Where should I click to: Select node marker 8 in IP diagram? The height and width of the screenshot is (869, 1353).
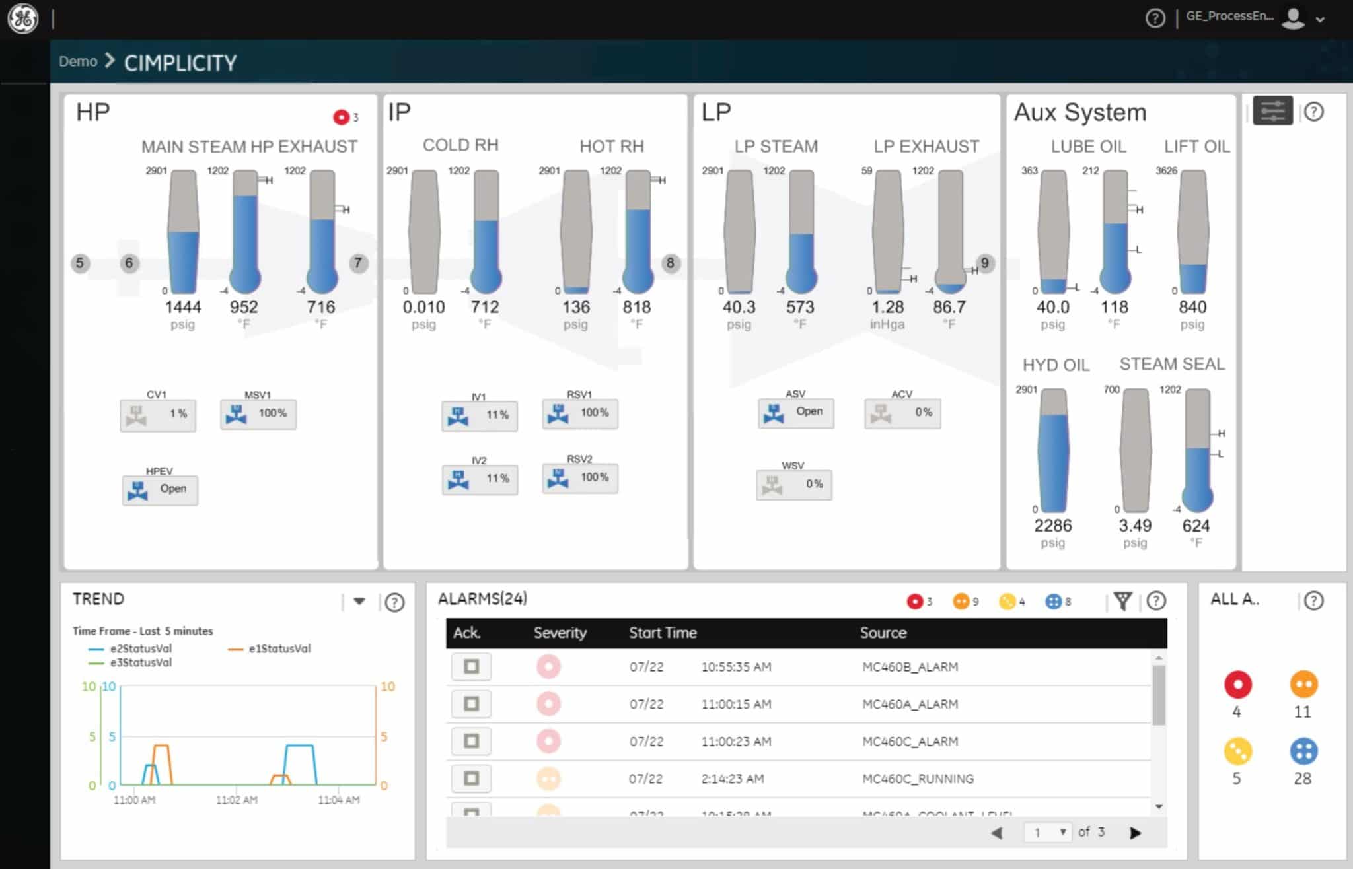pos(671,263)
